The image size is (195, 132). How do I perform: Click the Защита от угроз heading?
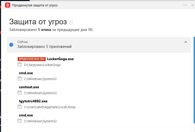click(38, 22)
